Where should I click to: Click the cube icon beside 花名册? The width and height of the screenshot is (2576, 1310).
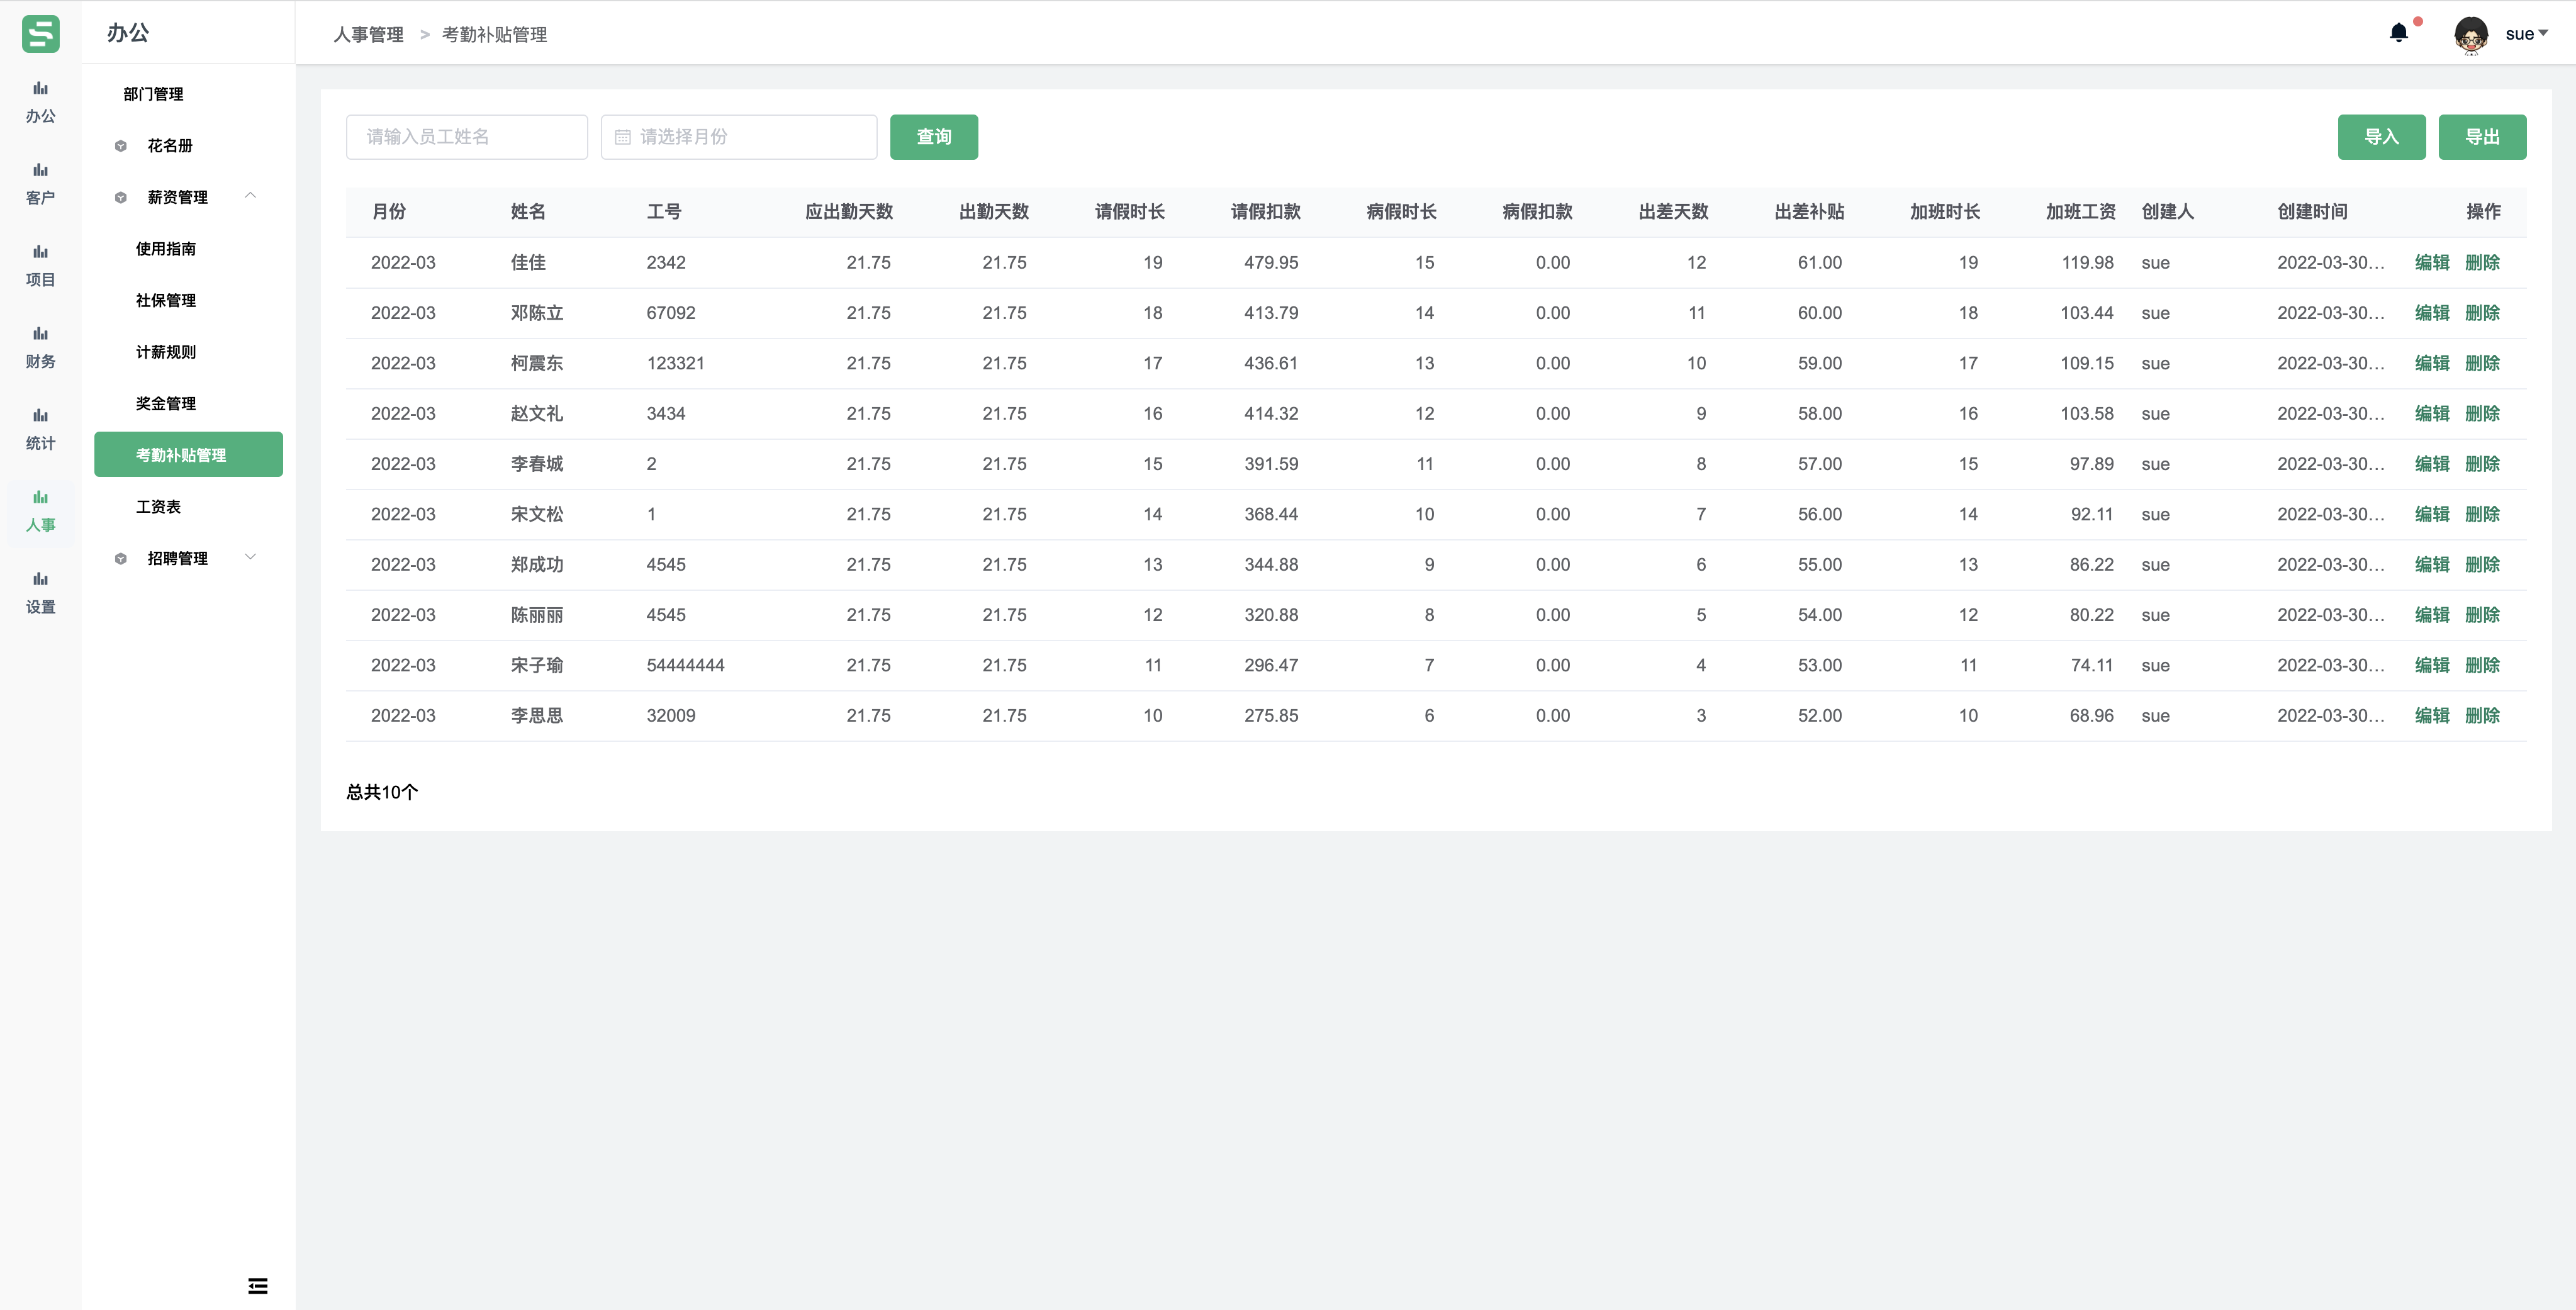[x=121, y=146]
